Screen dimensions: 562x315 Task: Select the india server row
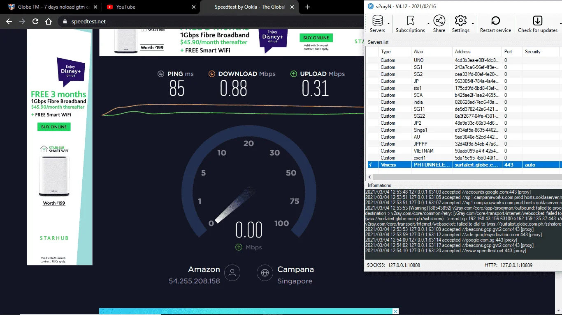463,102
